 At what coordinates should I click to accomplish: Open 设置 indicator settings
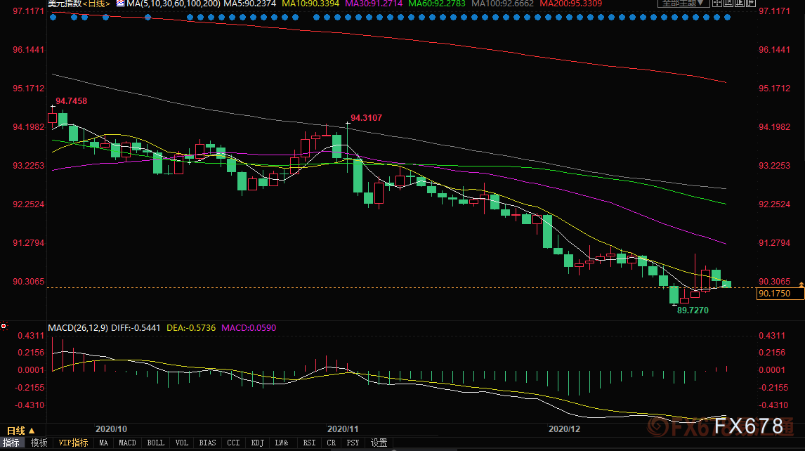click(x=379, y=443)
